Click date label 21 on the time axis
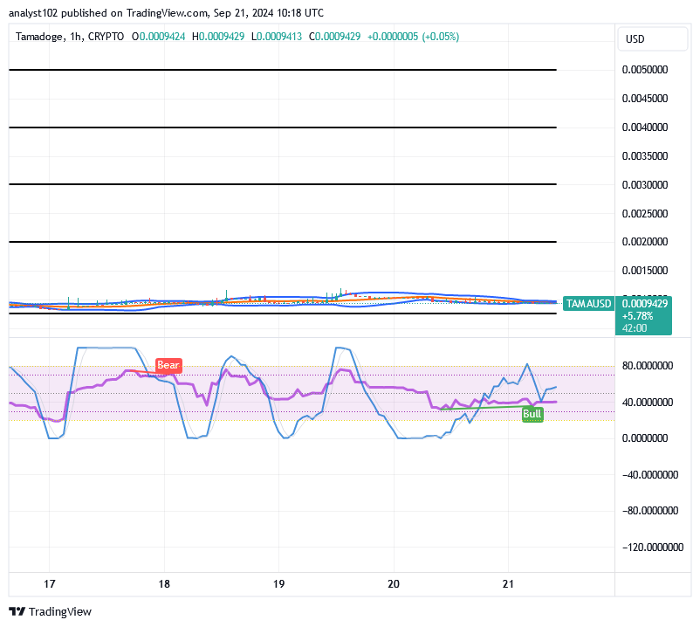 tap(509, 583)
